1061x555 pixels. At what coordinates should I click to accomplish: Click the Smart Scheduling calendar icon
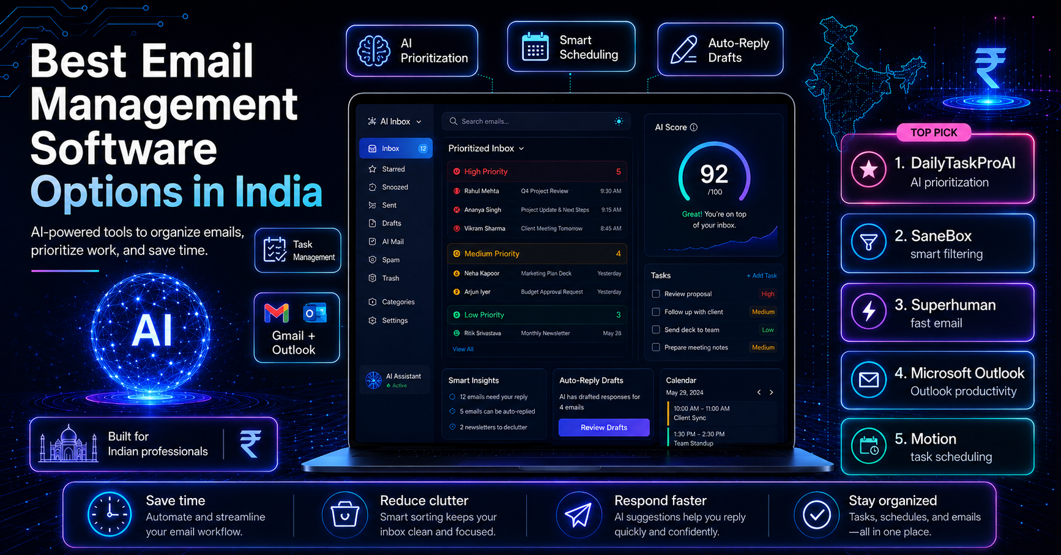[x=535, y=47]
